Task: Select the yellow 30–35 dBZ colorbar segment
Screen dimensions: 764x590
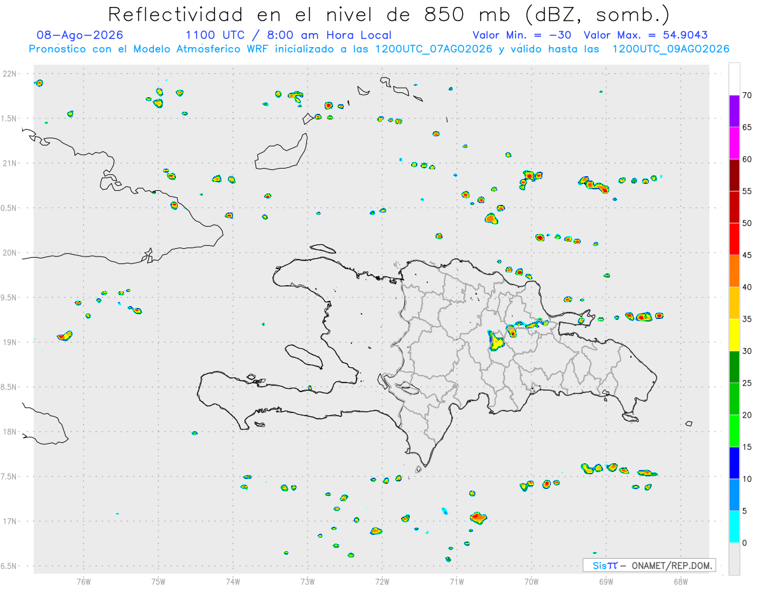Action: (x=734, y=335)
